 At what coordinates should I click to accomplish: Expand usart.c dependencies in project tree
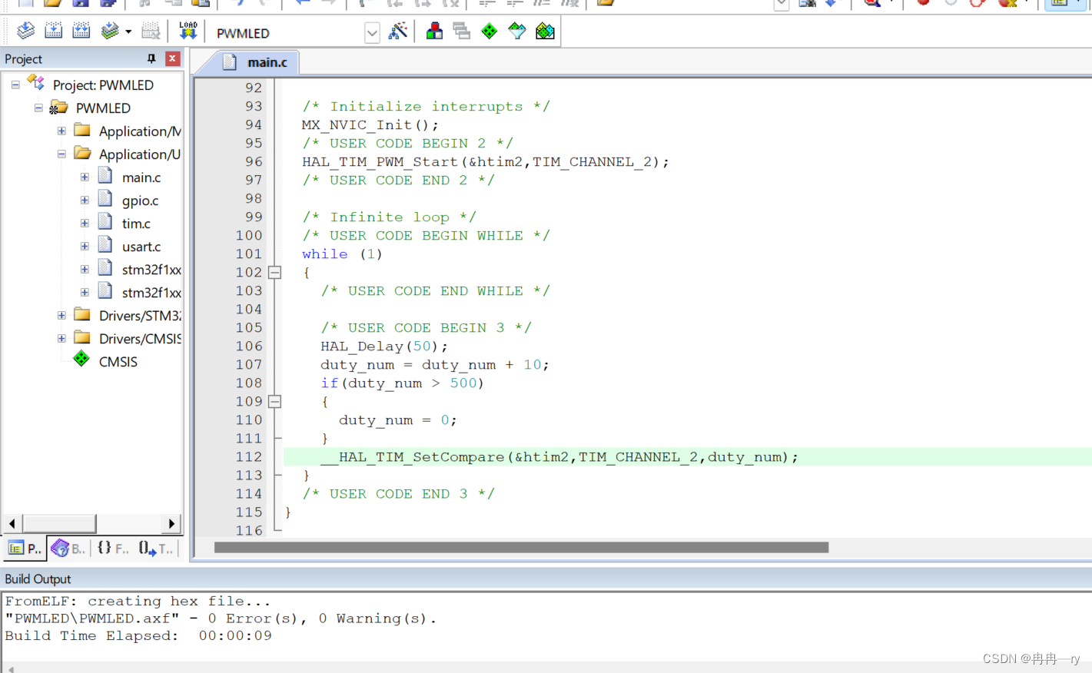tap(85, 247)
